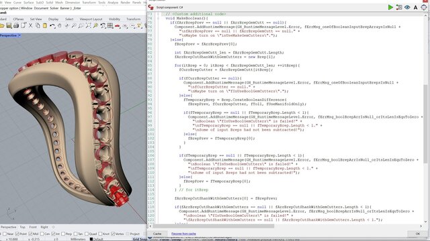Click the four-viewport grid layout icon

pyautogui.click(x=110, y=25)
